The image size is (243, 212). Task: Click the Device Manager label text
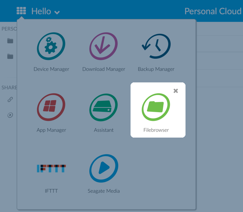tap(51, 69)
